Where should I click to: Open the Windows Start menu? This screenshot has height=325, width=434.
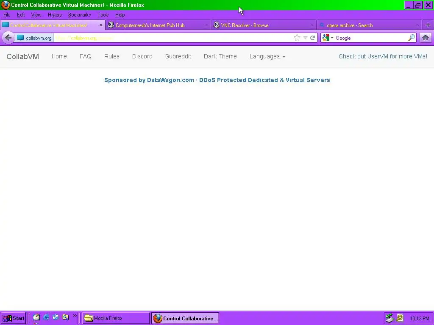pos(13,318)
